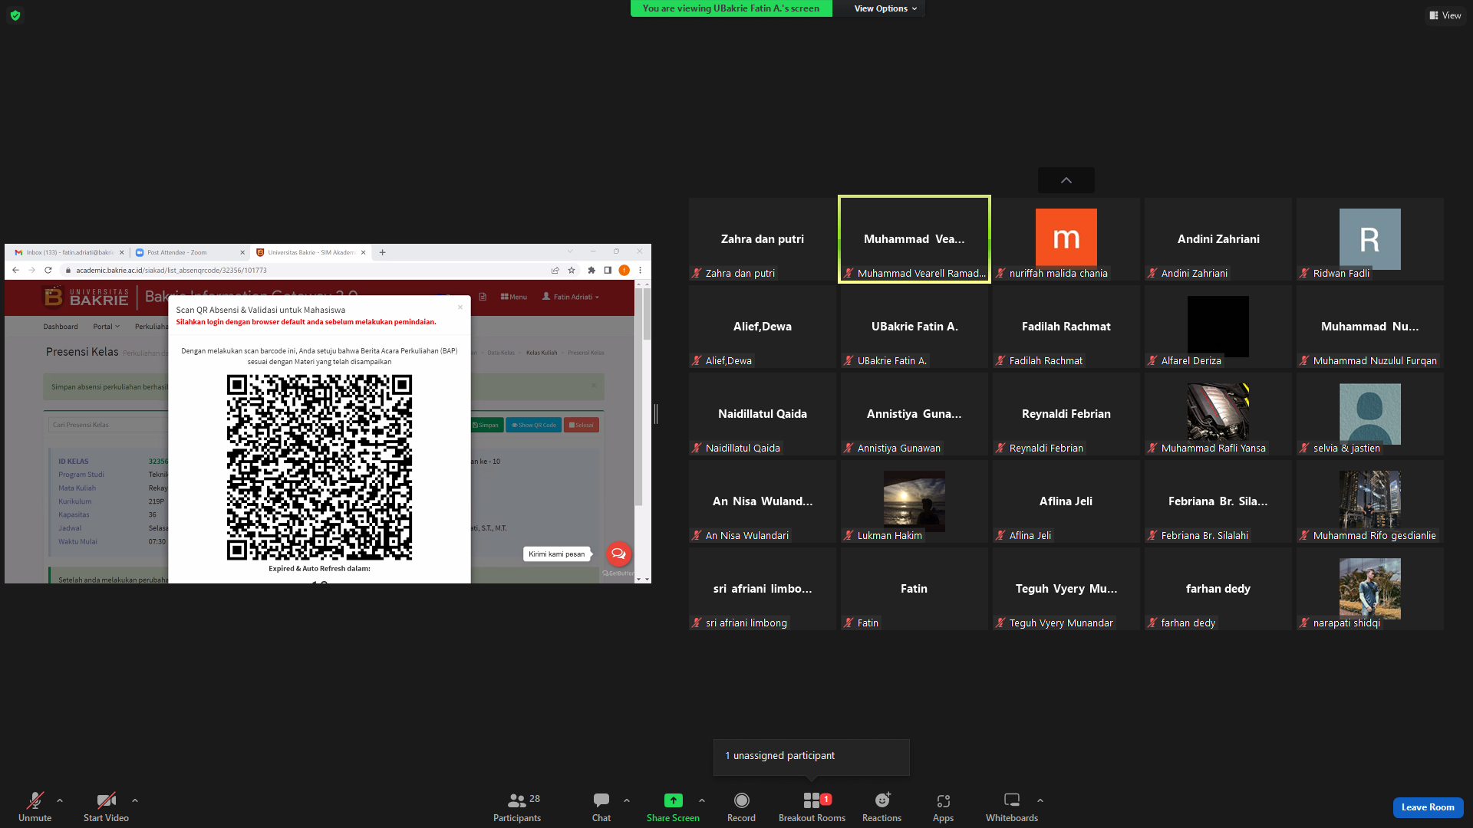Go back in the shared browser

tap(15, 270)
